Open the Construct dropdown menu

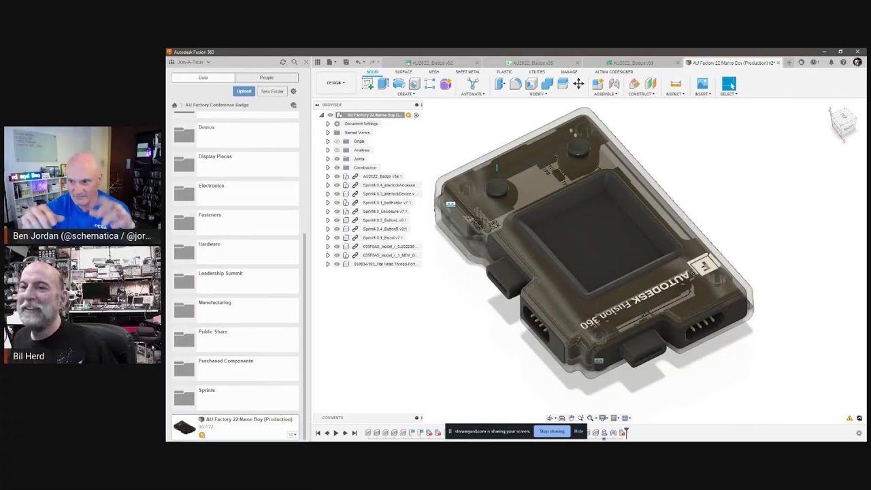[642, 94]
